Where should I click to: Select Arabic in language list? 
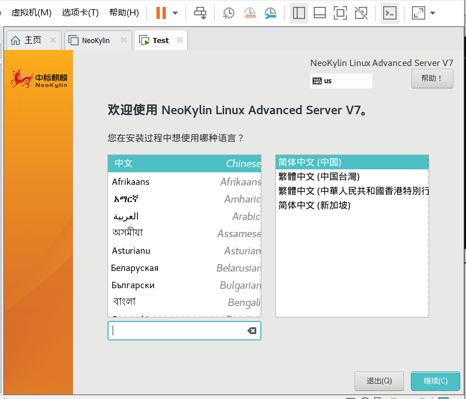point(184,216)
